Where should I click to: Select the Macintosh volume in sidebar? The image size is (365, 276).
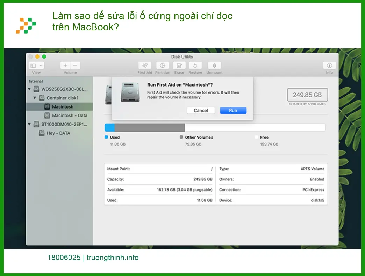pos(59,107)
